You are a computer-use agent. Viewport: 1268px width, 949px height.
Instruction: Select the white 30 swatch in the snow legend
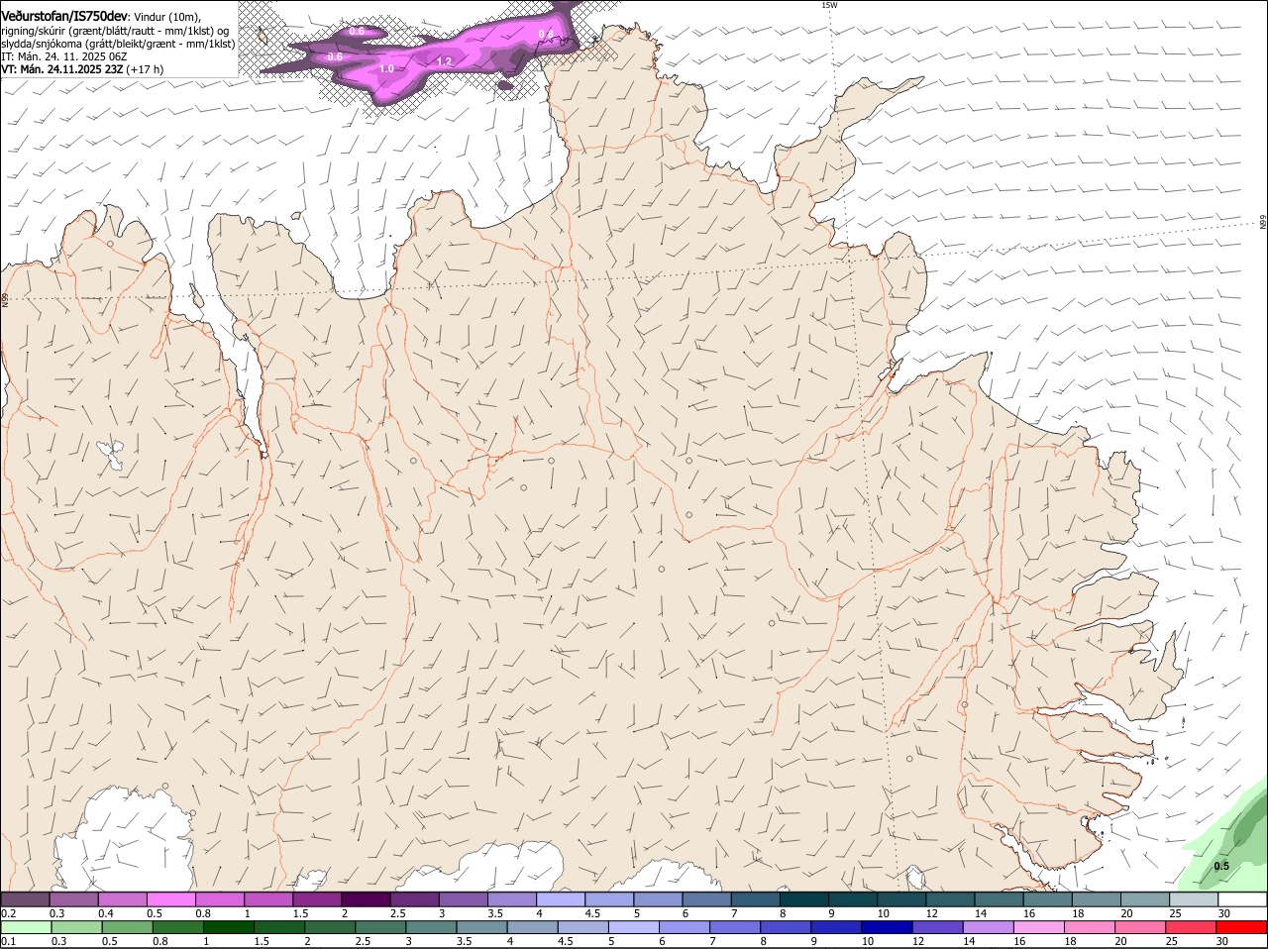tap(1242, 898)
